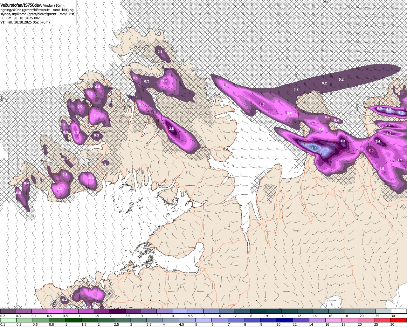Click the 1.9 precipitation value on the map
The height and width of the screenshot is (327, 407).
tap(400, 160)
